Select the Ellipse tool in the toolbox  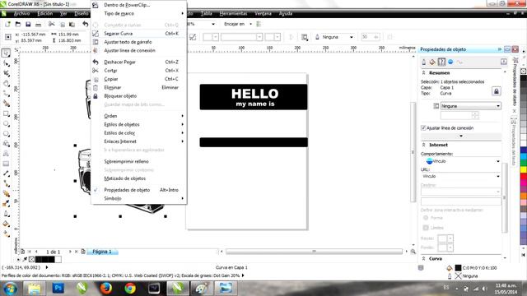(x=6, y=124)
